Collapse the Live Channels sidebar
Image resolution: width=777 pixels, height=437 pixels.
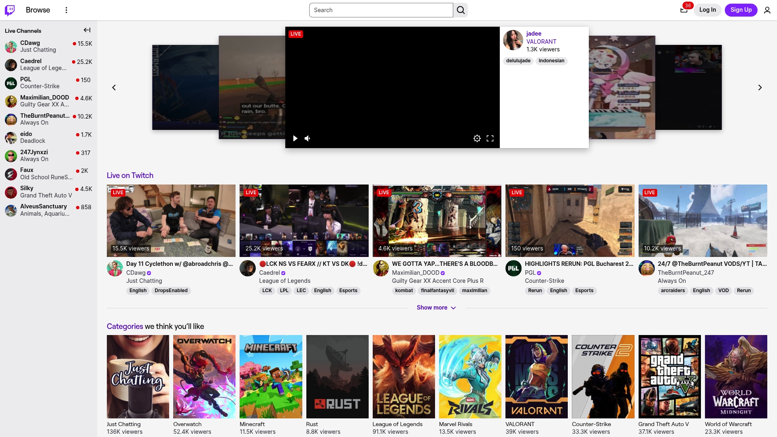pyautogui.click(x=87, y=30)
